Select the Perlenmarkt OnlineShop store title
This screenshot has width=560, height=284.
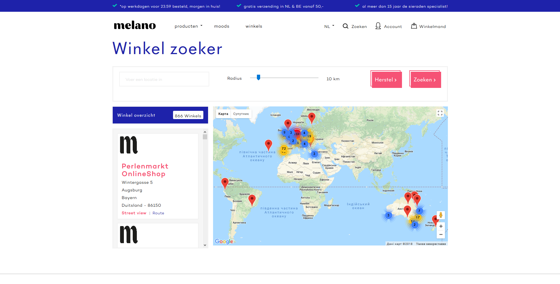click(x=145, y=170)
